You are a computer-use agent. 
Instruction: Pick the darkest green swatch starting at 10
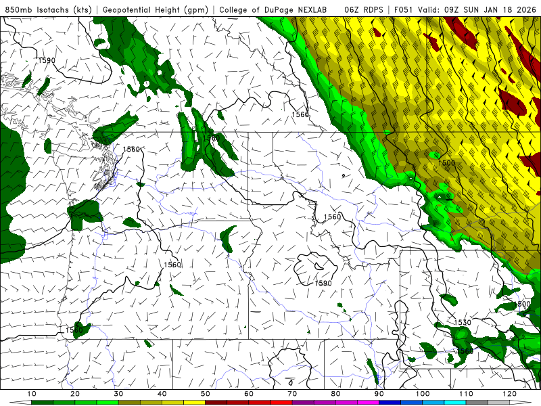42,403
